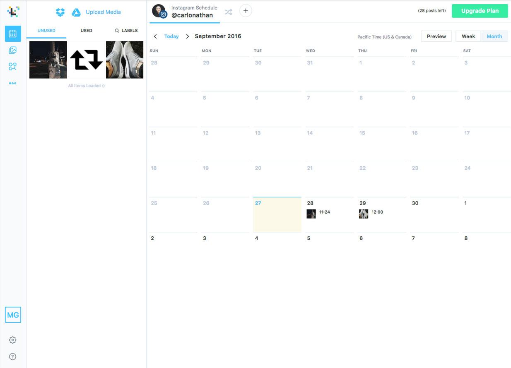The width and height of the screenshot is (511, 368).
Task: Switch calendar to Week view
Action: click(x=468, y=36)
